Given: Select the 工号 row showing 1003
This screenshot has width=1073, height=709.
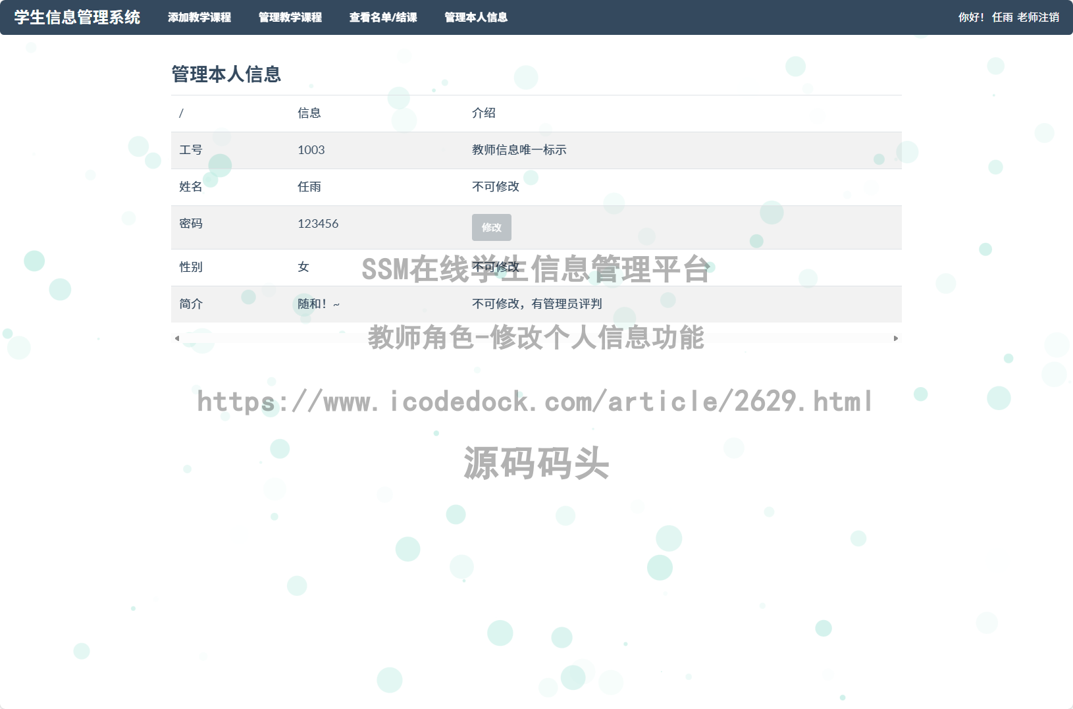Looking at the screenshot, I should (311, 150).
